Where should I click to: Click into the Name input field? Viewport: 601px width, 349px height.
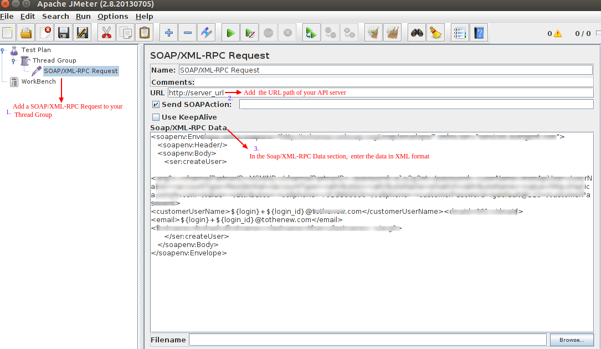pos(386,70)
